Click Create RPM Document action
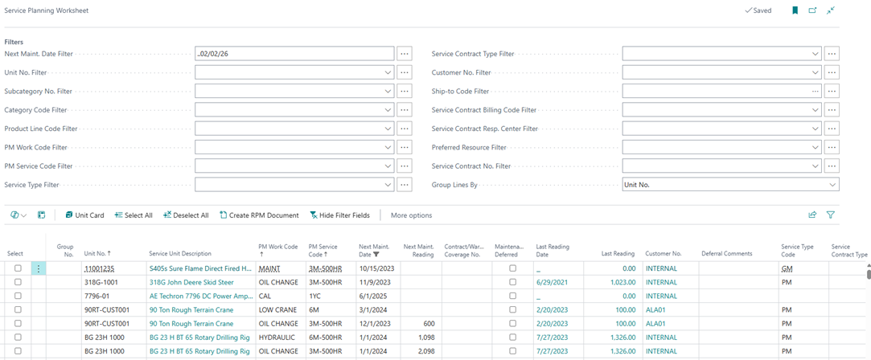 point(259,215)
